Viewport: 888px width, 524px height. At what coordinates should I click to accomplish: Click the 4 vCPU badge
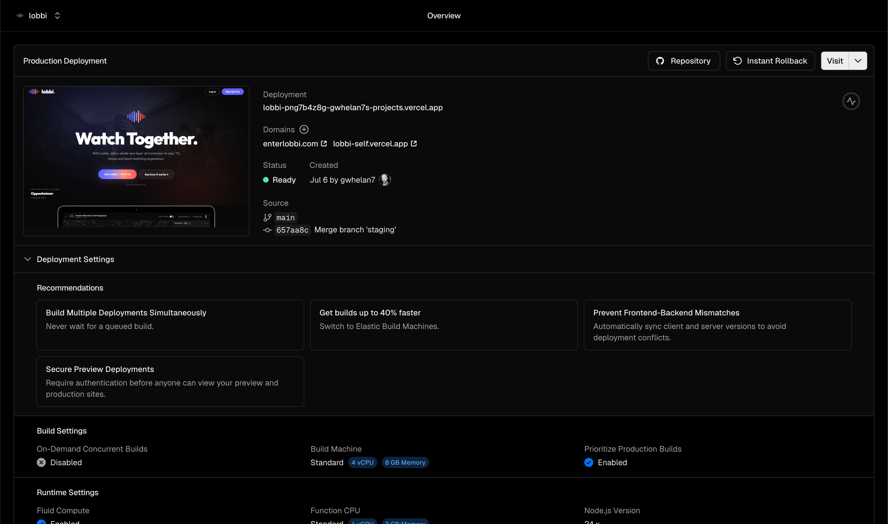(x=362, y=463)
